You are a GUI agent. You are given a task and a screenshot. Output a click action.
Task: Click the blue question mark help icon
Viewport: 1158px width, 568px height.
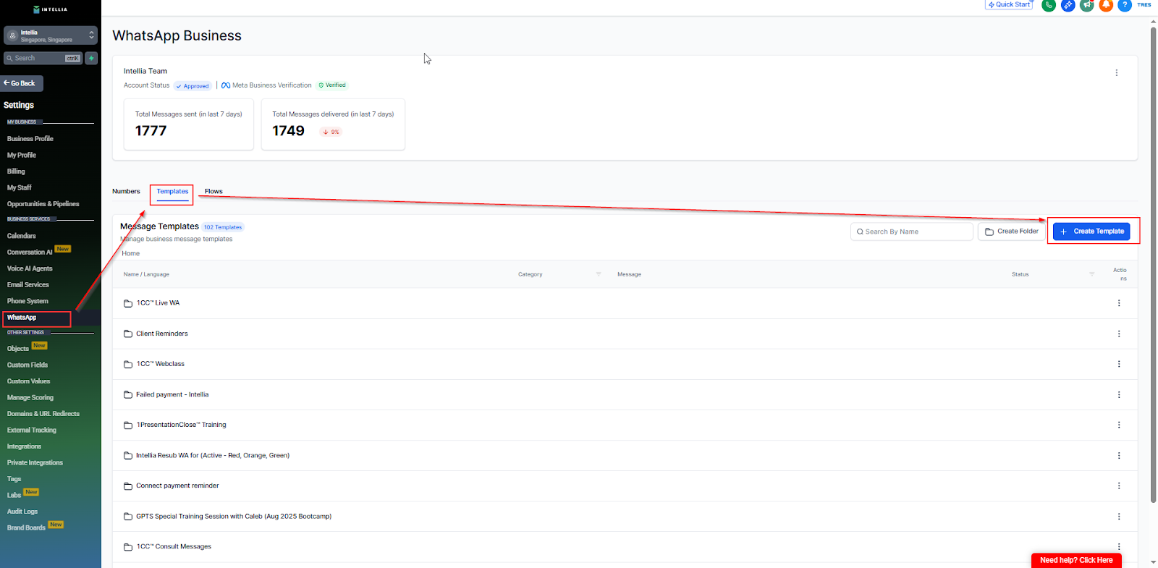point(1125,5)
